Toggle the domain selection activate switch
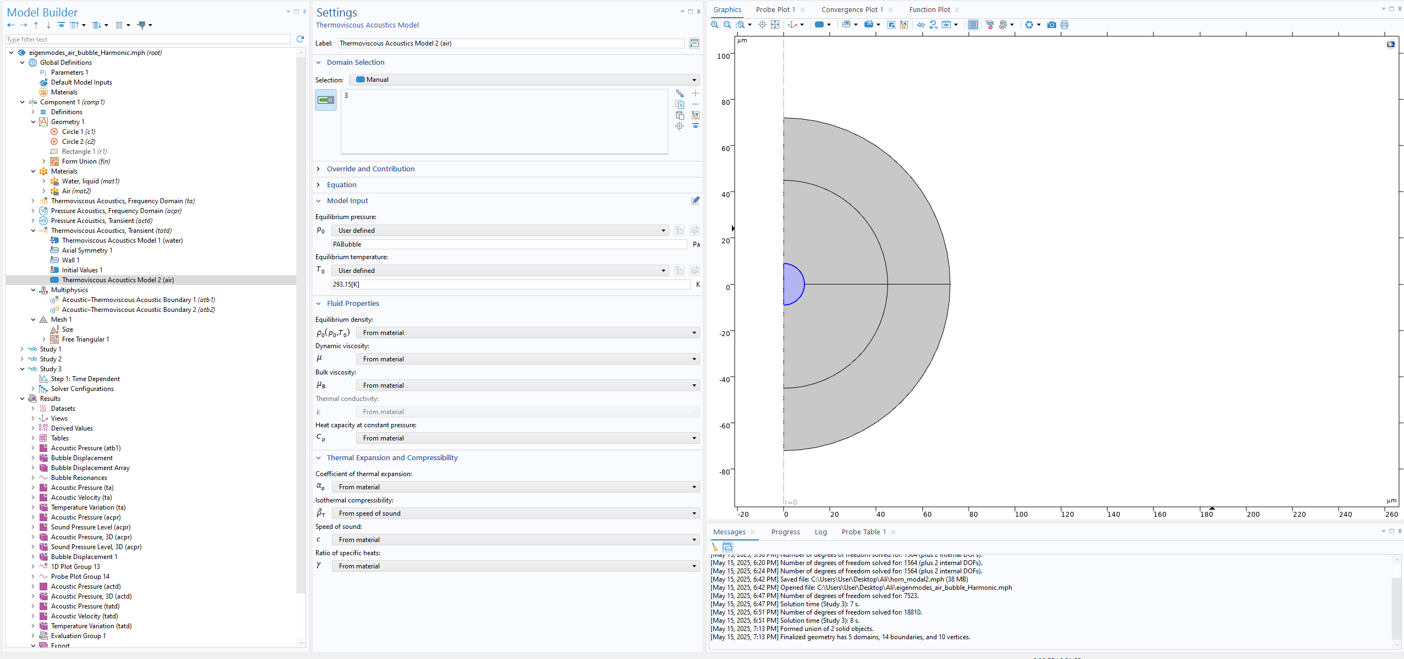 [326, 100]
